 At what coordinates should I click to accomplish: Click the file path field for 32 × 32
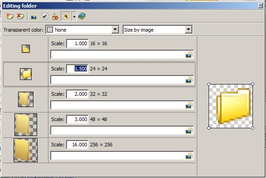[x=122, y=105]
